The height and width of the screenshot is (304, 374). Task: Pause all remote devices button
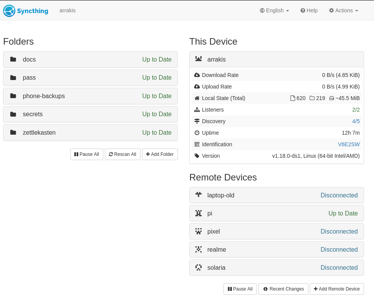[240, 289]
